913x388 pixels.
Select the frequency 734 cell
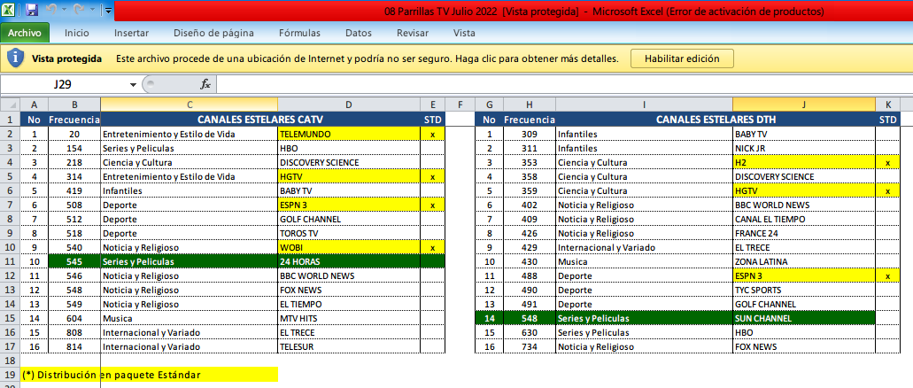(530, 346)
